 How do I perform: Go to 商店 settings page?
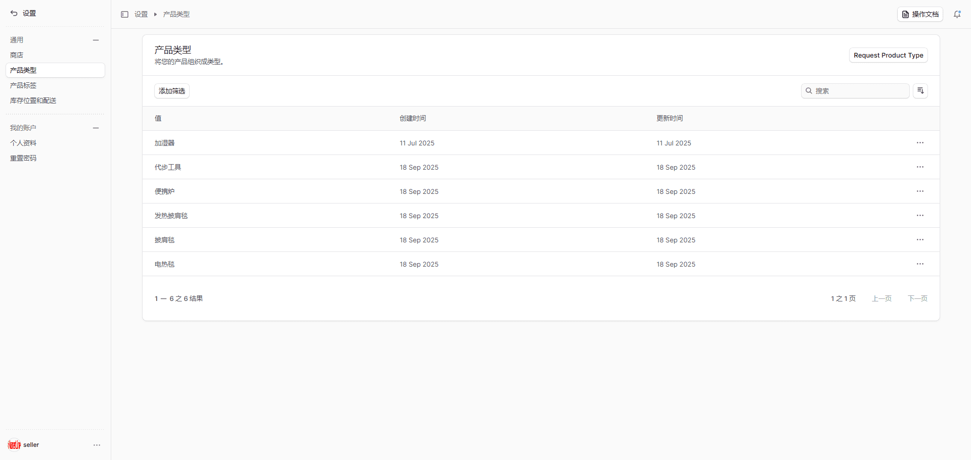[x=17, y=55]
